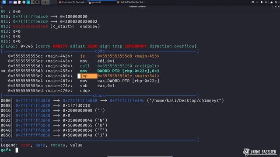The image size is (280, 157).
Task: Open the terminal launcher panel icon
Action: (x=37, y=2)
